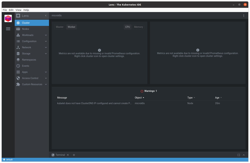250x163 pixels.
Task: Close the Terminal tab
Action: pyautogui.click(x=68, y=155)
